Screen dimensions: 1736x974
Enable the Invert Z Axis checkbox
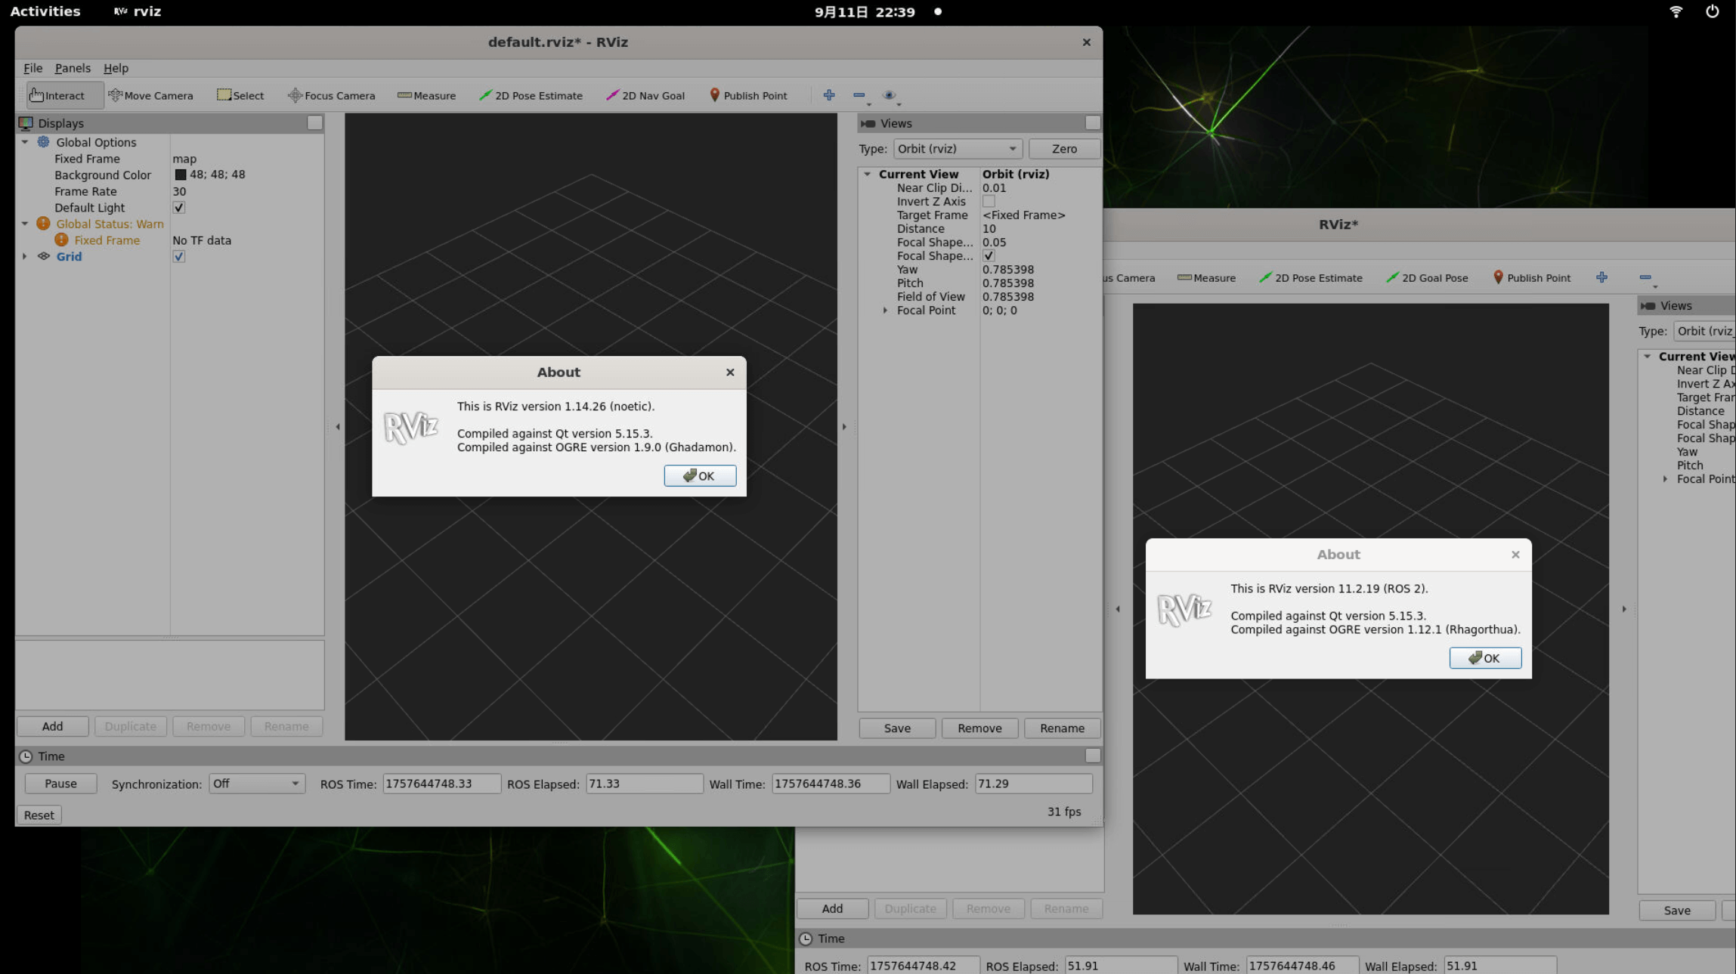click(989, 202)
